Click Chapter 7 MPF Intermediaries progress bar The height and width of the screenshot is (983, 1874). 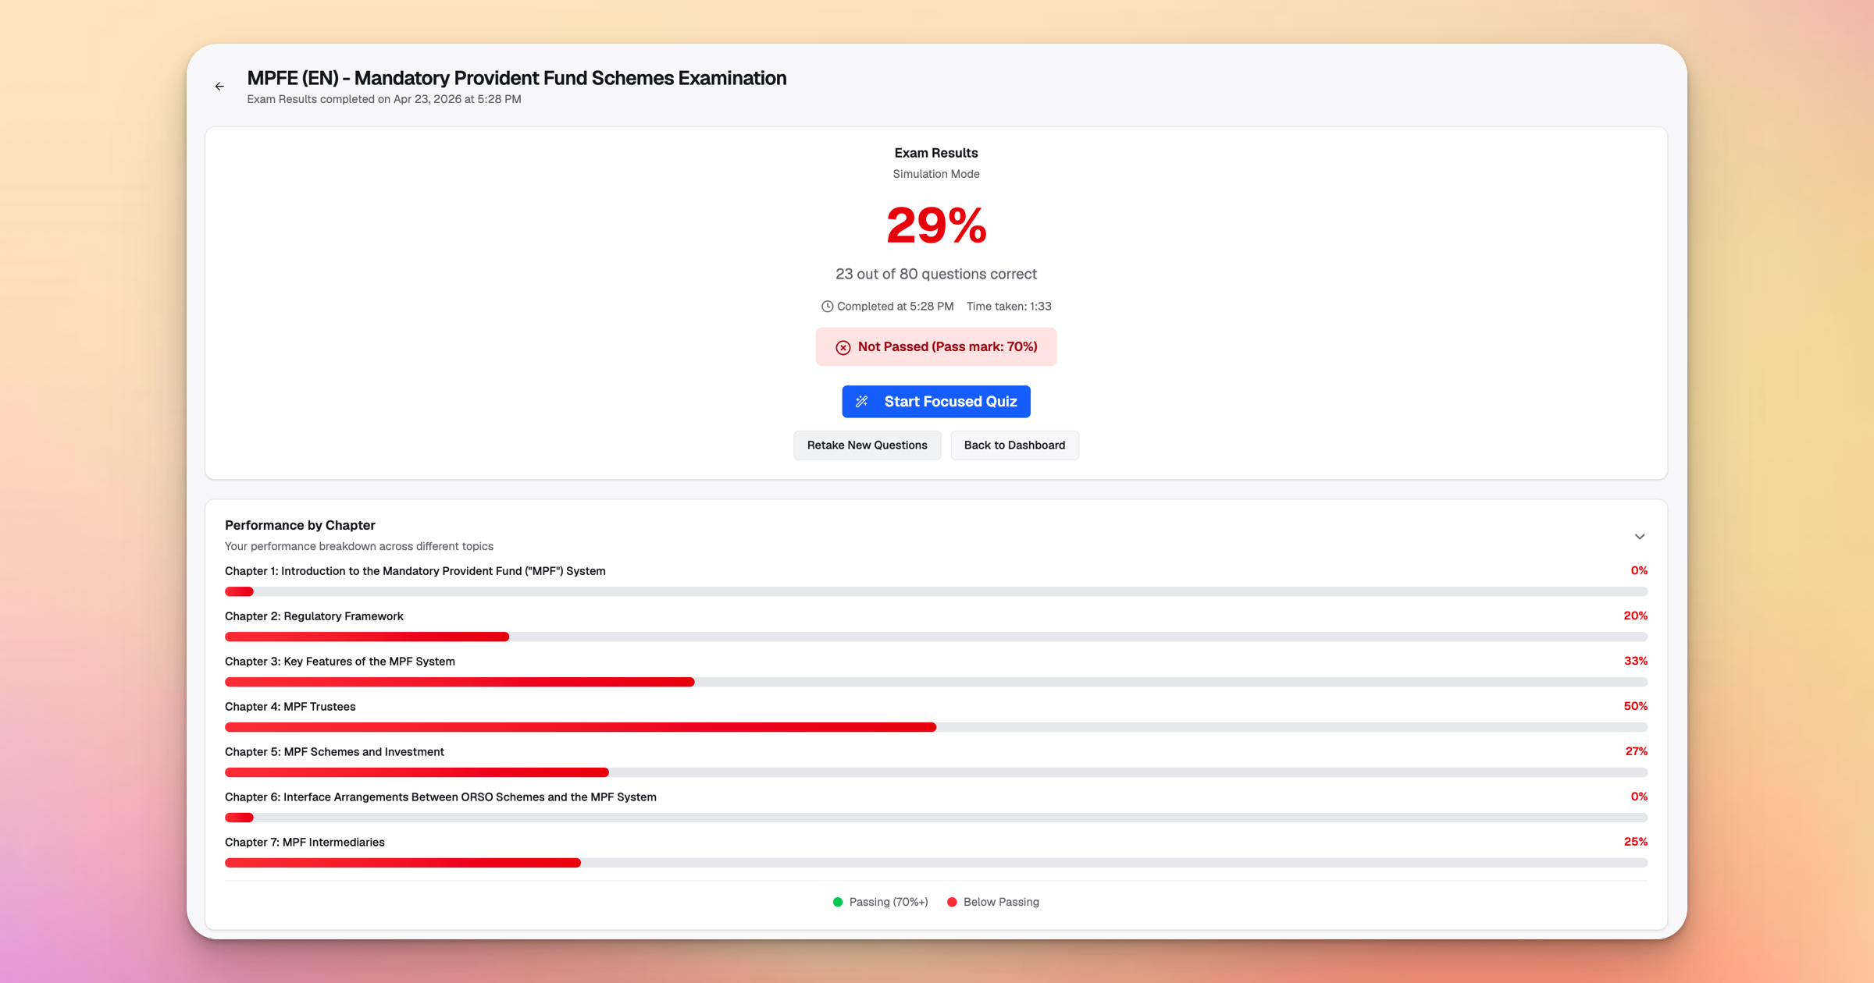935,863
